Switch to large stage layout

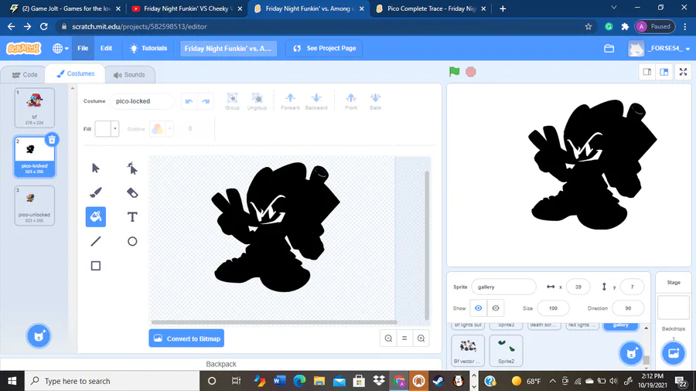click(x=664, y=72)
